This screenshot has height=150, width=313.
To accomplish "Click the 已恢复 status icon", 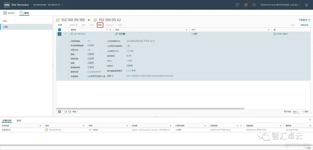I will 117,34.
